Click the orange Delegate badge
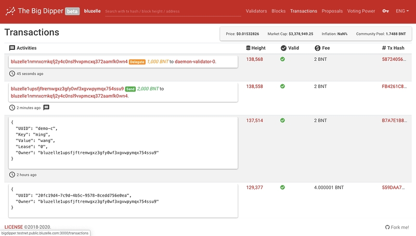This screenshot has width=416, height=236. coord(137,62)
